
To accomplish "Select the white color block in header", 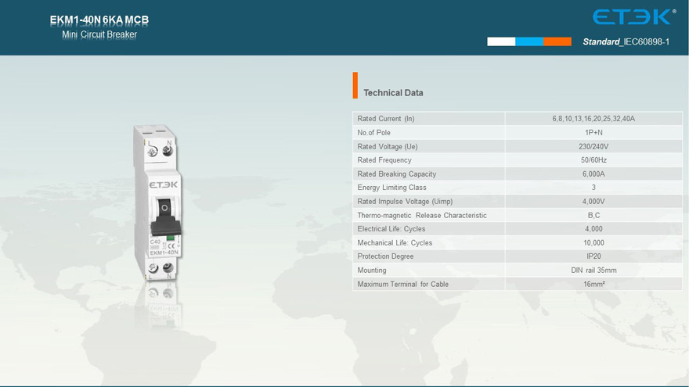I will (x=501, y=41).
